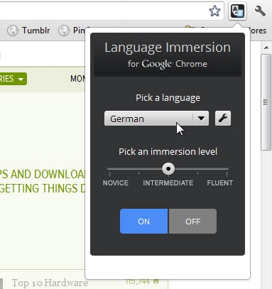The image size is (272, 289).
Task: Turn Language Immersion OFF
Action: point(192,222)
